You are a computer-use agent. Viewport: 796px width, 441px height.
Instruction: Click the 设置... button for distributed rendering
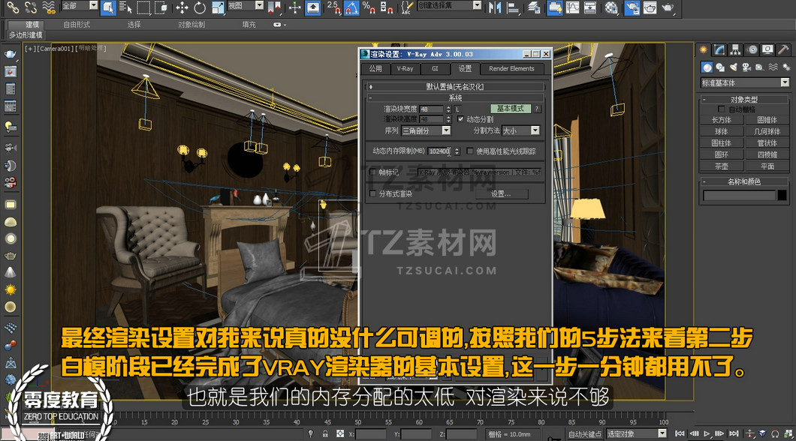(x=501, y=194)
